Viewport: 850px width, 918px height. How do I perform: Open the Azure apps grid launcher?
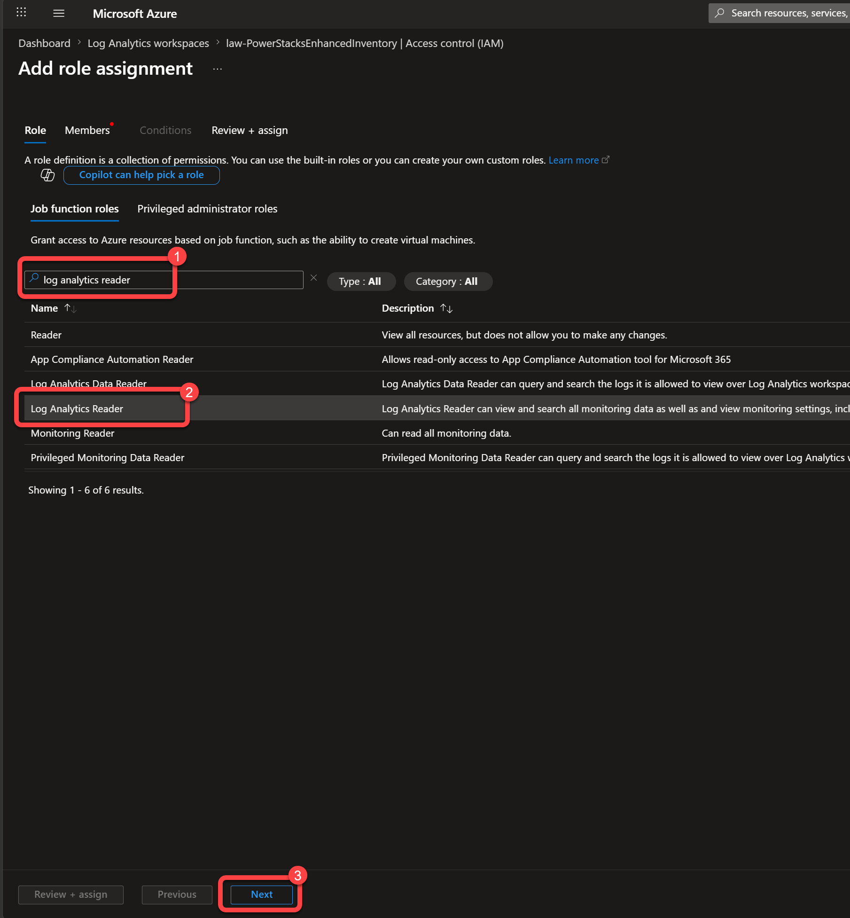(21, 13)
